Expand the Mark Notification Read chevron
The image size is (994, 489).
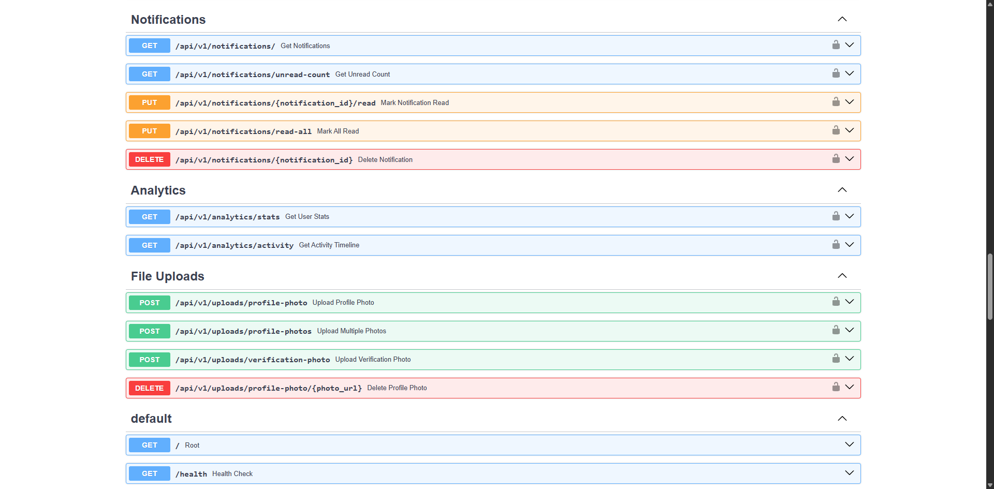tap(850, 102)
